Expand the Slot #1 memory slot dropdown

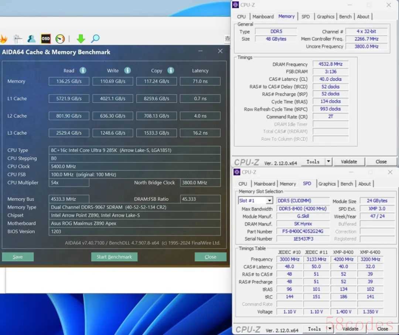(x=269, y=200)
